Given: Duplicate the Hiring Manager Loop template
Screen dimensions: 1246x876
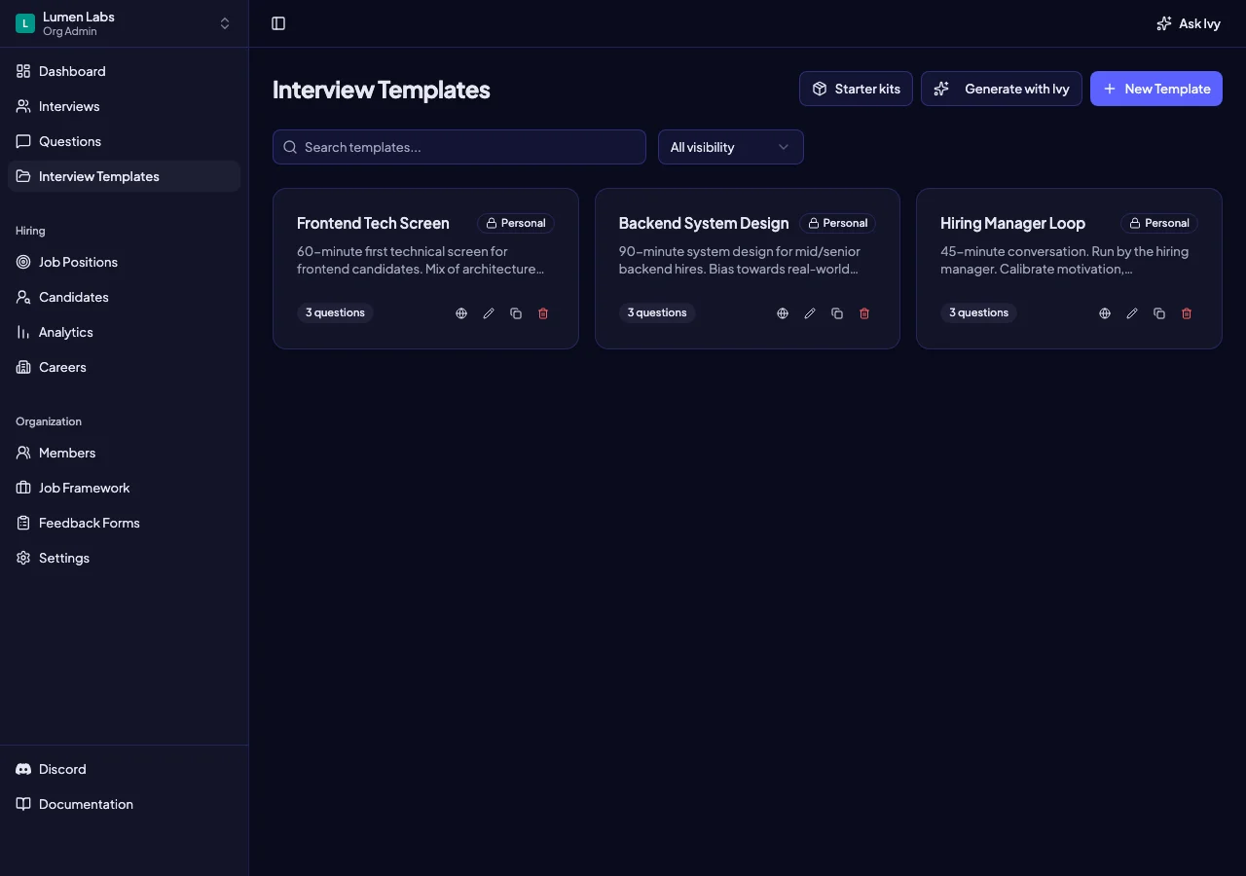Looking at the screenshot, I should coord(1159,313).
